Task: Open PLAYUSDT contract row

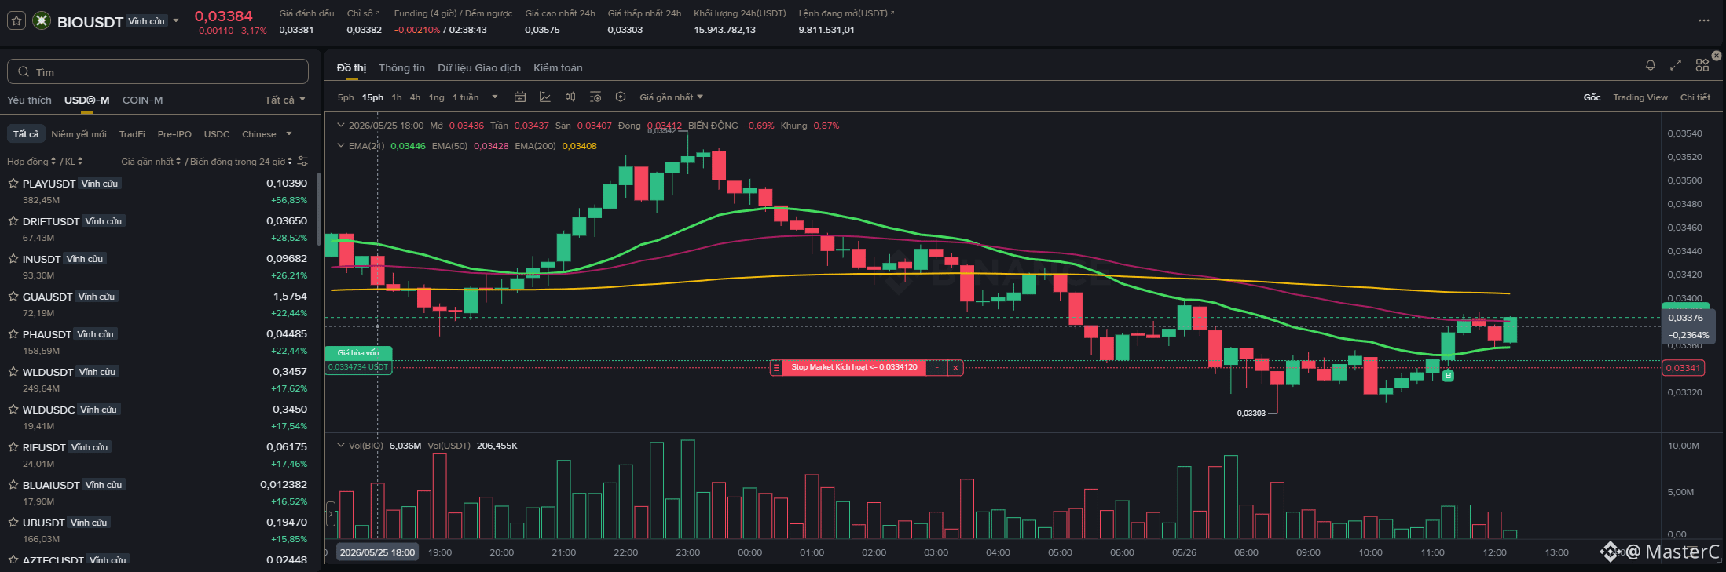Action: pyautogui.click(x=157, y=191)
